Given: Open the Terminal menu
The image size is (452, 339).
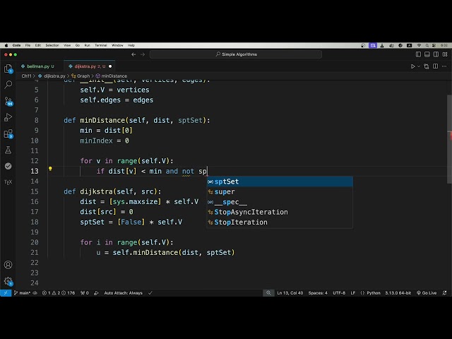Looking at the screenshot, I should [100, 45].
